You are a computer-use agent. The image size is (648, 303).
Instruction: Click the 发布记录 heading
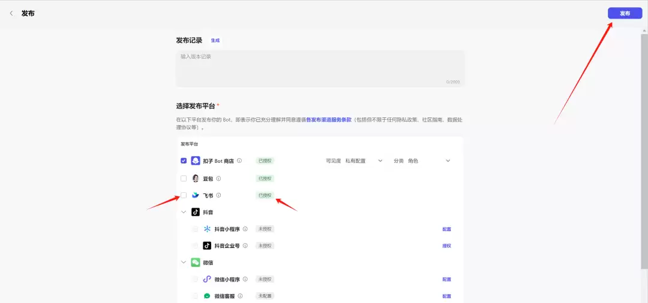click(189, 40)
